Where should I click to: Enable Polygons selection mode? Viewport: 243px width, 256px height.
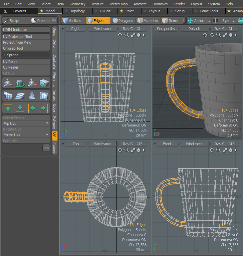click(123, 21)
